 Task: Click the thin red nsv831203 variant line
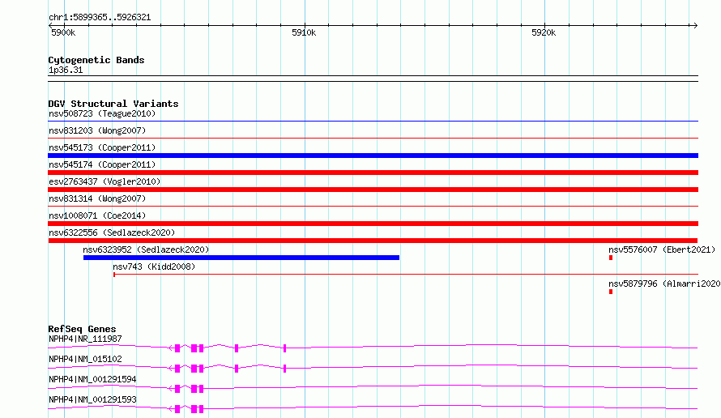(373, 138)
